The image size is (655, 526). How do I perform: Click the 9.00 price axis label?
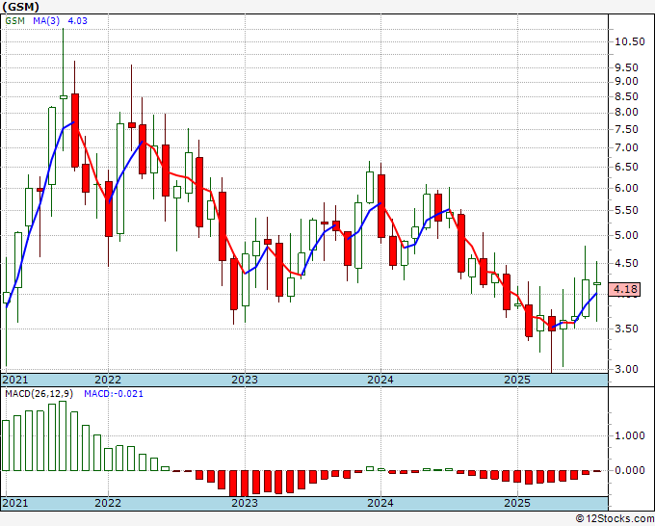pos(626,81)
